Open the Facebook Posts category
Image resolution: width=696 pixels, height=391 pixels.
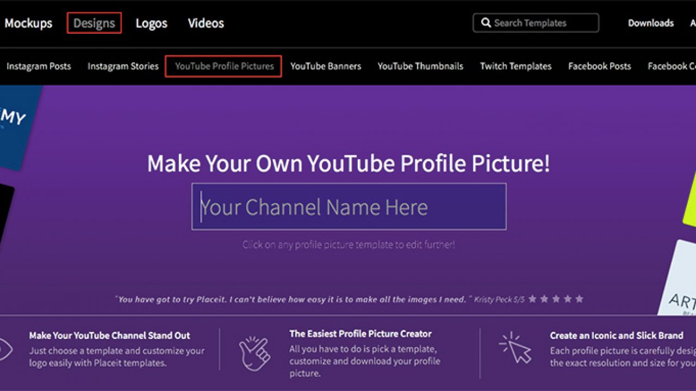(599, 66)
